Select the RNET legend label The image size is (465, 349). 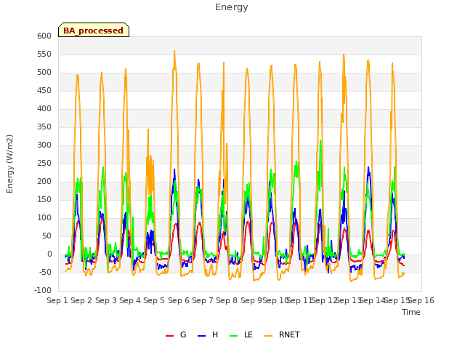[289, 334]
